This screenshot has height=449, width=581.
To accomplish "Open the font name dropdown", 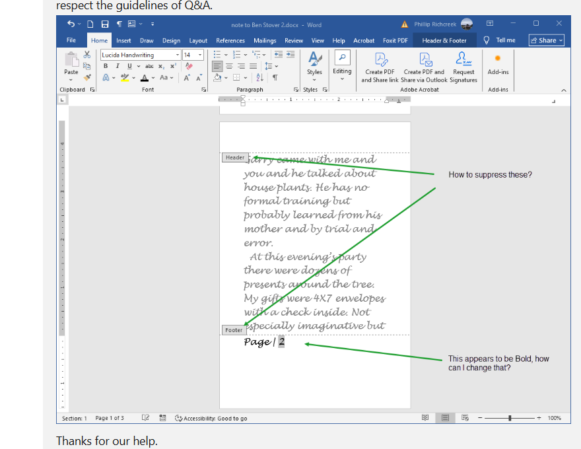I will [x=178, y=54].
